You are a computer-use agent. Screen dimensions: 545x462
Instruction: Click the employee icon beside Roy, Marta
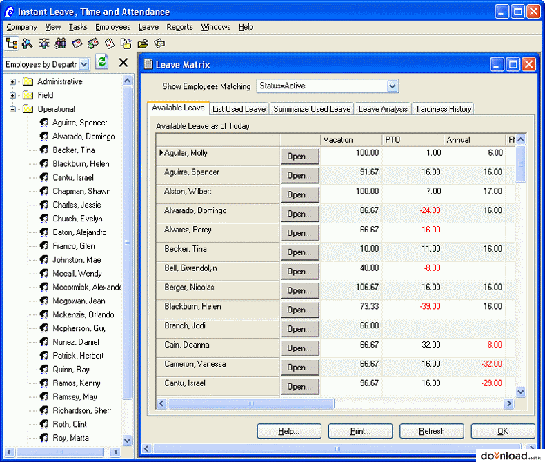click(x=43, y=438)
